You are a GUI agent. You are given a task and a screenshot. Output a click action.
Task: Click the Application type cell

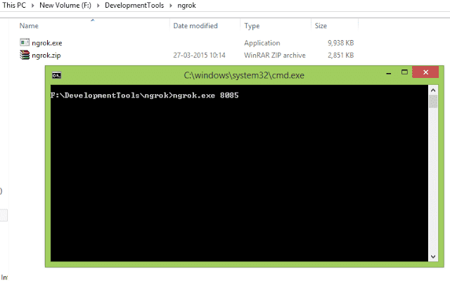coord(262,43)
